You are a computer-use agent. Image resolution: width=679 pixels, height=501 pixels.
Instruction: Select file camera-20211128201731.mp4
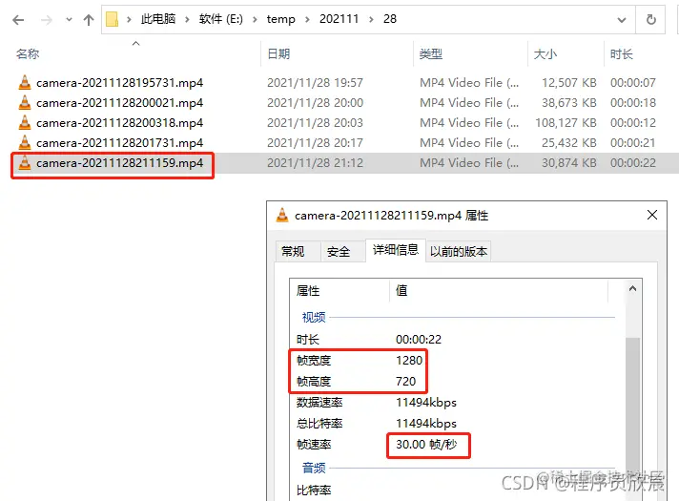(x=119, y=143)
